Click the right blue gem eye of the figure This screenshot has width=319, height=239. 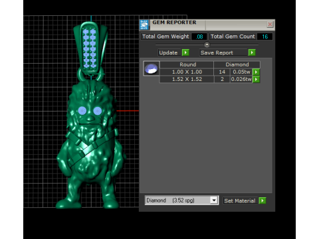coord(98,111)
